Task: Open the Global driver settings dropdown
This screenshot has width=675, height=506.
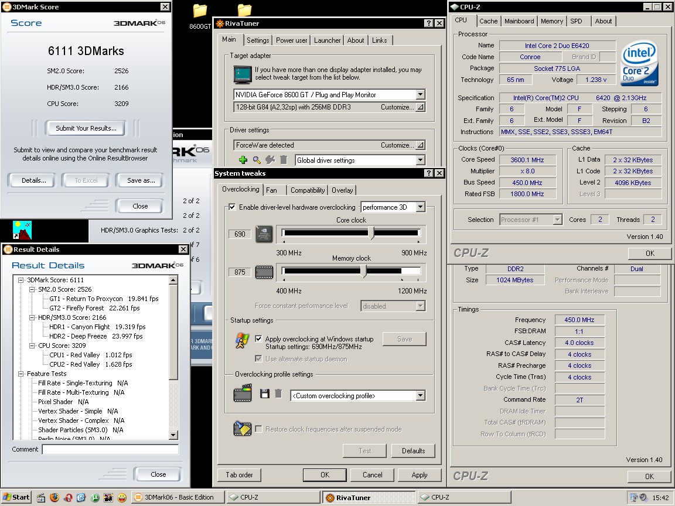Action: point(421,160)
